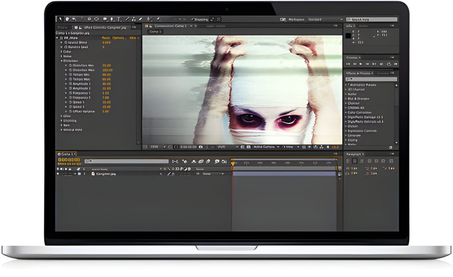453x277 pixels.
Task: Open the 1 View layout dropdown
Action: (291, 147)
